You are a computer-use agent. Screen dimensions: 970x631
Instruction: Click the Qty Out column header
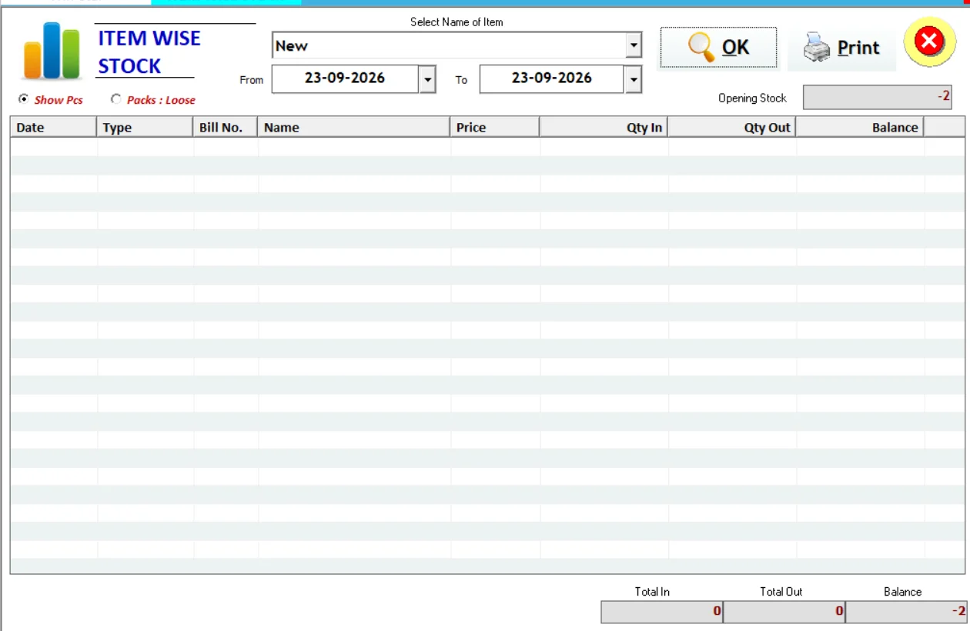coord(731,127)
